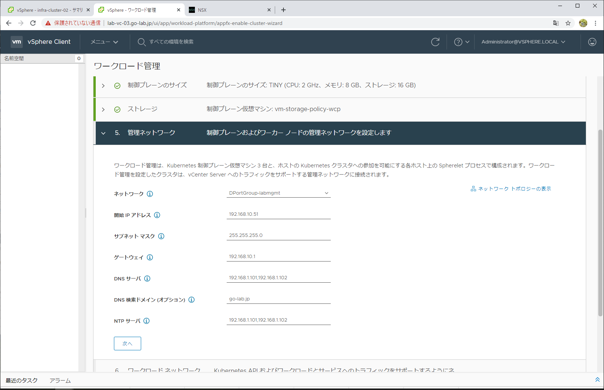The height and width of the screenshot is (390, 604).
Task: Expand the 制御プレーンのサイズ step chevron
Action: pos(103,86)
